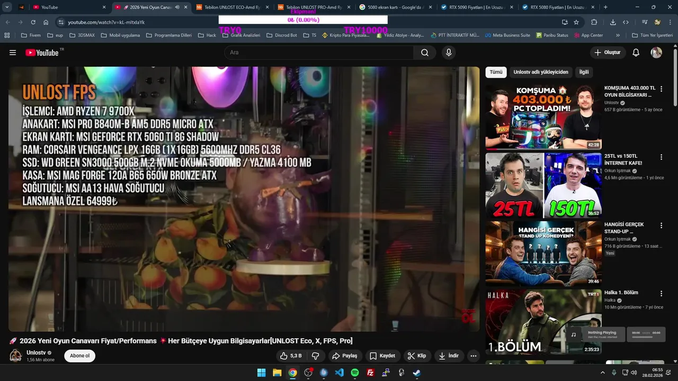This screenshot has width=678, height=381.
Task: Click the YouTube search input field
Action: (x=319, y=52)
